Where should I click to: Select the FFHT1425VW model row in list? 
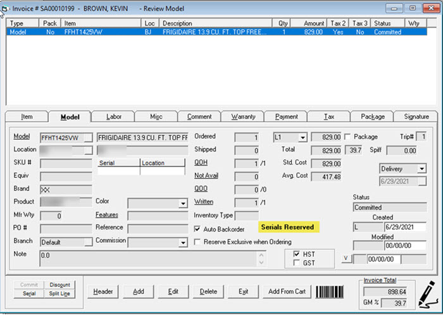click(216, 32)
